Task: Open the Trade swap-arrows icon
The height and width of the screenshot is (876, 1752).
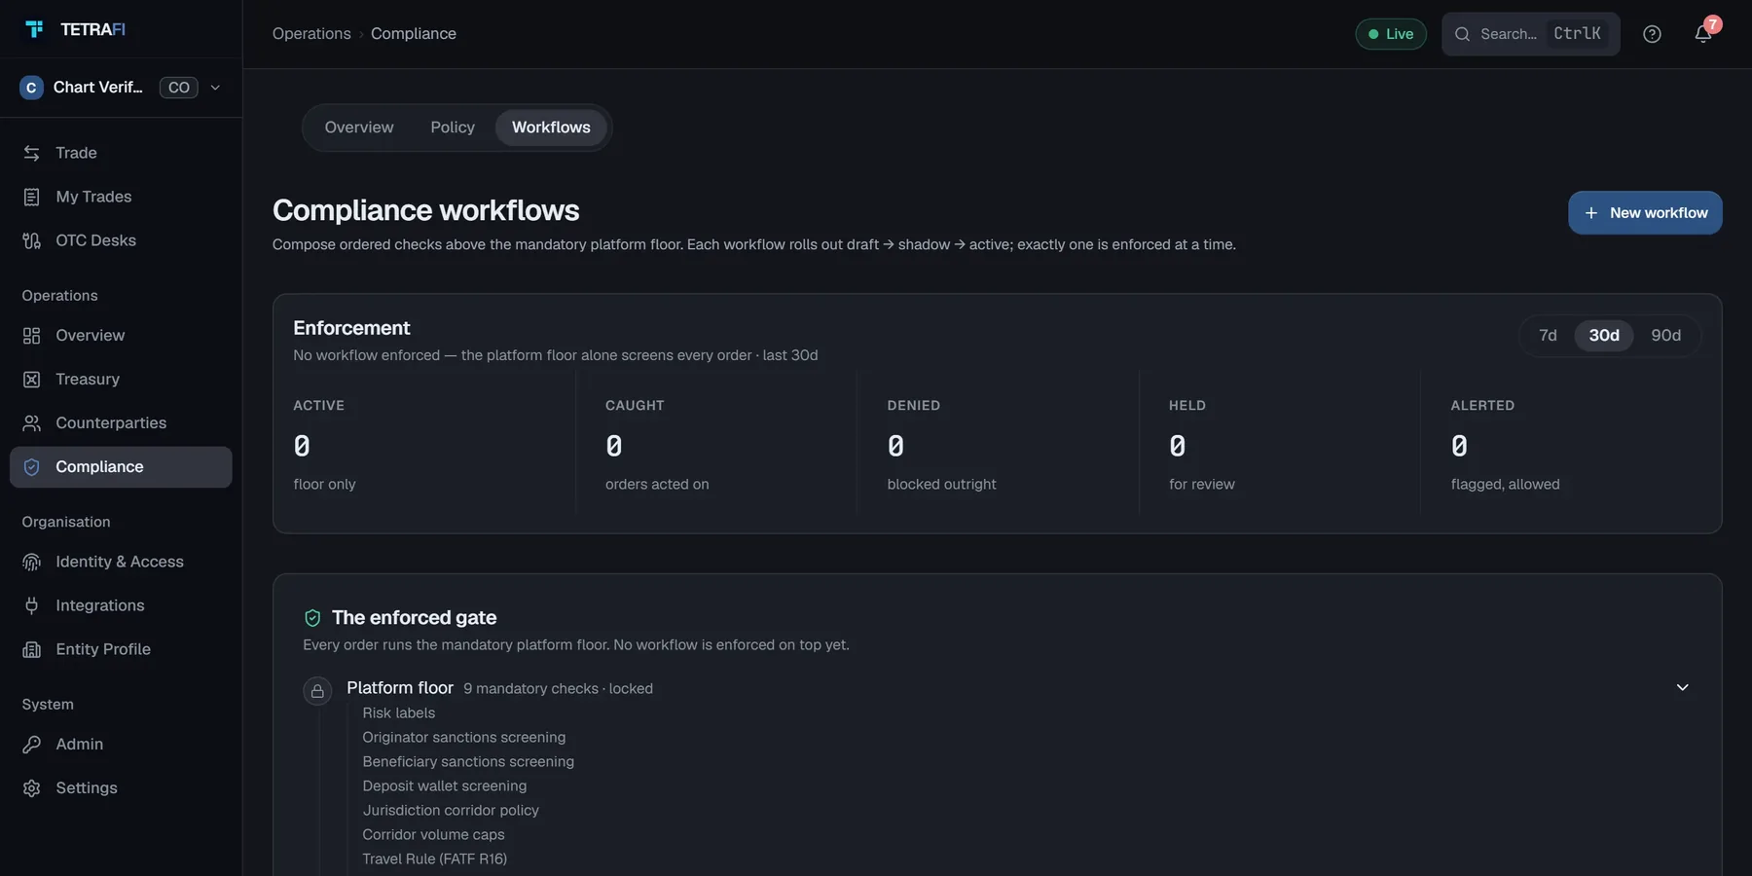Action: click(32, 153)
